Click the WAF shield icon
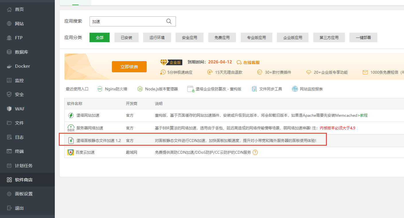The height and width of the screenshot is (218, 404). click(x=9, y=109)
